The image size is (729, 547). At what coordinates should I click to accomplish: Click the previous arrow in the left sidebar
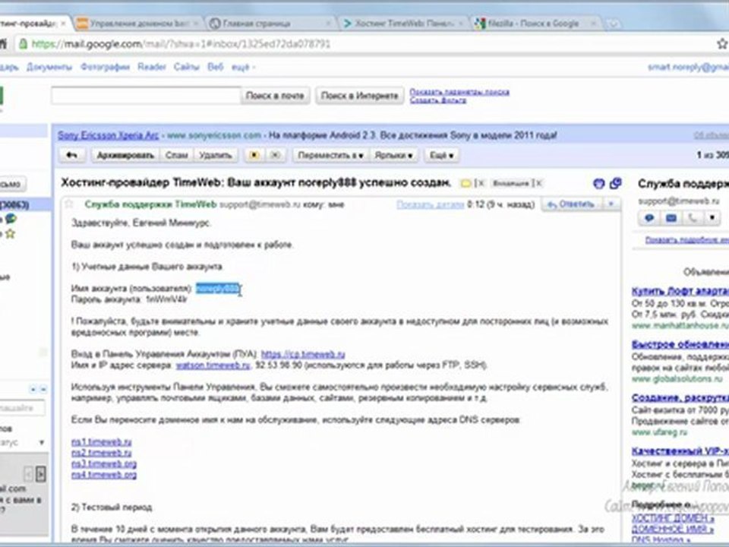click(29, 474)
